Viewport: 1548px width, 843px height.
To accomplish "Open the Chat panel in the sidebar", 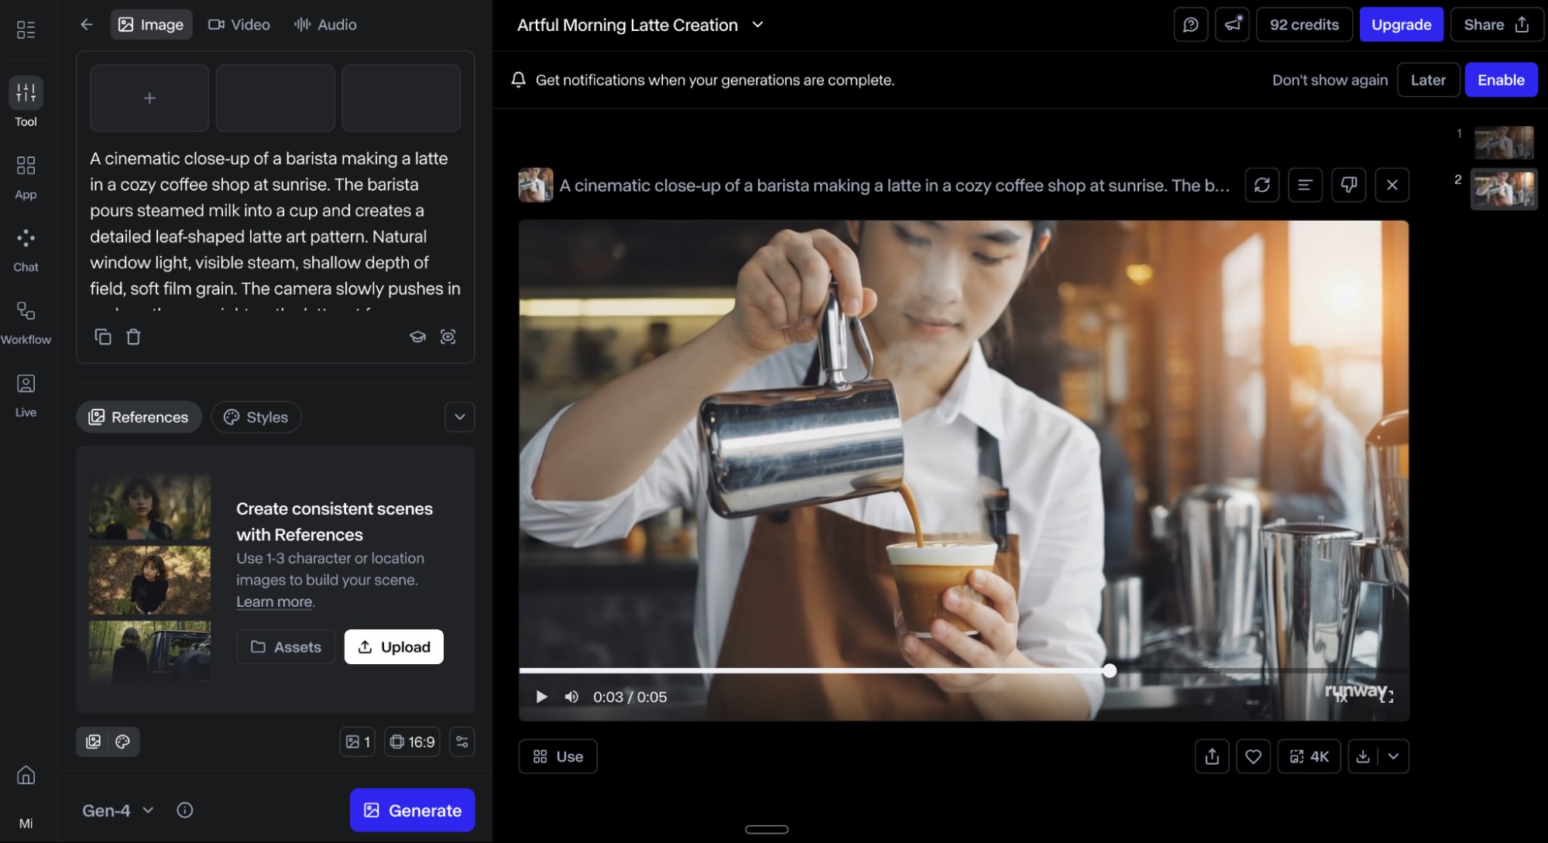I will tap(26, 246).
